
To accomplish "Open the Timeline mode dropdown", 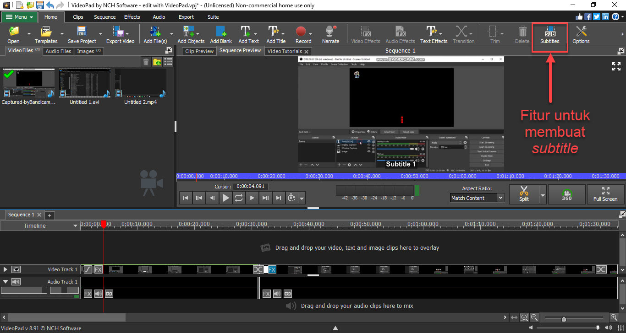I will [40, 226].
